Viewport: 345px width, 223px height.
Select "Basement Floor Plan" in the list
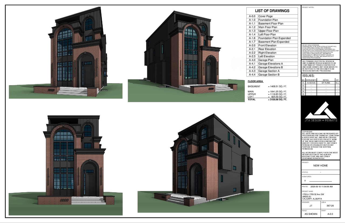(x=271, y=24)
